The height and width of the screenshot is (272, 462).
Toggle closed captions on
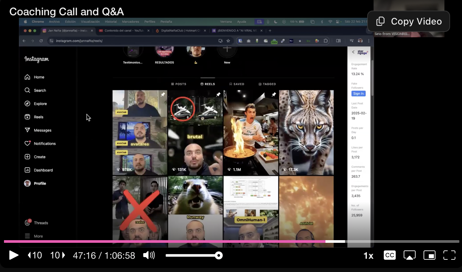(x=390, y=255)
